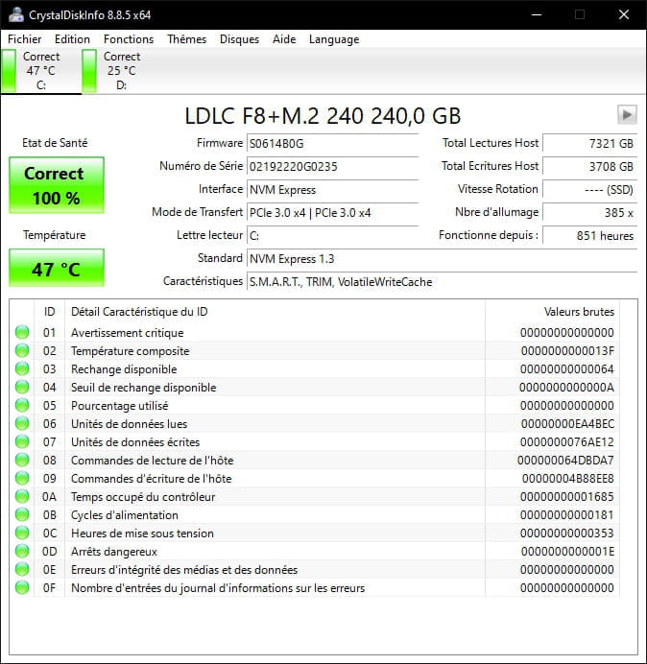Select raw value 00000000EA4BEC

point(567,424)
